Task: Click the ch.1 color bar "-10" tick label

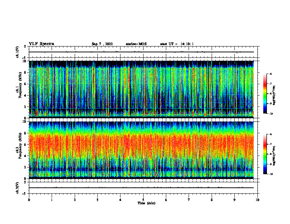Action: click(x=271, y=114)
